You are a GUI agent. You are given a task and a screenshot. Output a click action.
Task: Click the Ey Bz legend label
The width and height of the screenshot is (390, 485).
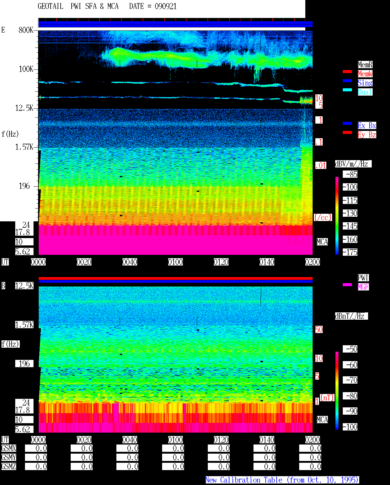[367, 135]
